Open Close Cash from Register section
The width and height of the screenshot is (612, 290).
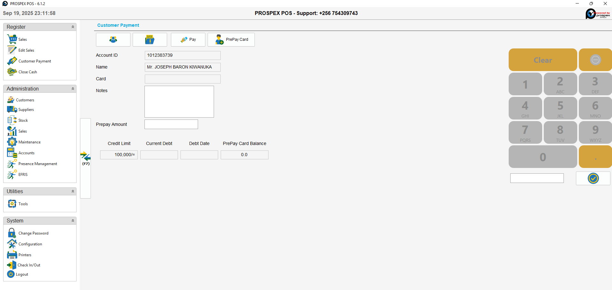coord(27,72)
